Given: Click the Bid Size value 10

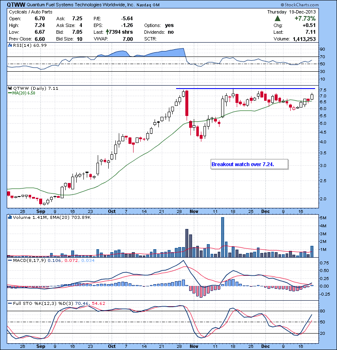Looking at the screenshot, I should [x=79, y=39].
